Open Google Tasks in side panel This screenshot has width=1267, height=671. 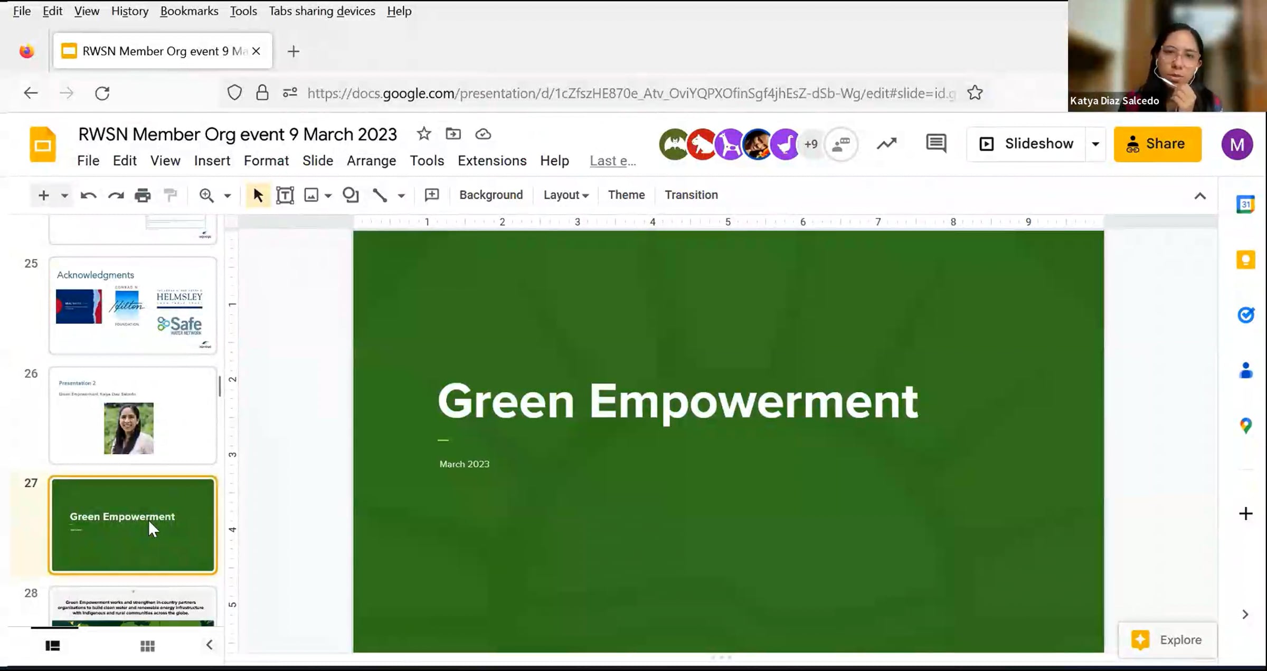[1245, 315]
